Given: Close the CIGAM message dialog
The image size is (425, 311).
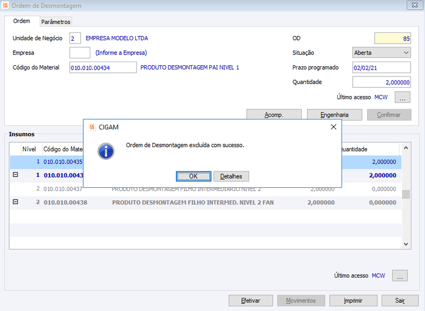Looking at the screenshot, I should [334, 127].
